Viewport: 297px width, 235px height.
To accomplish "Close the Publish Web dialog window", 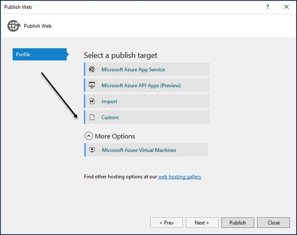I will (287, 7).
